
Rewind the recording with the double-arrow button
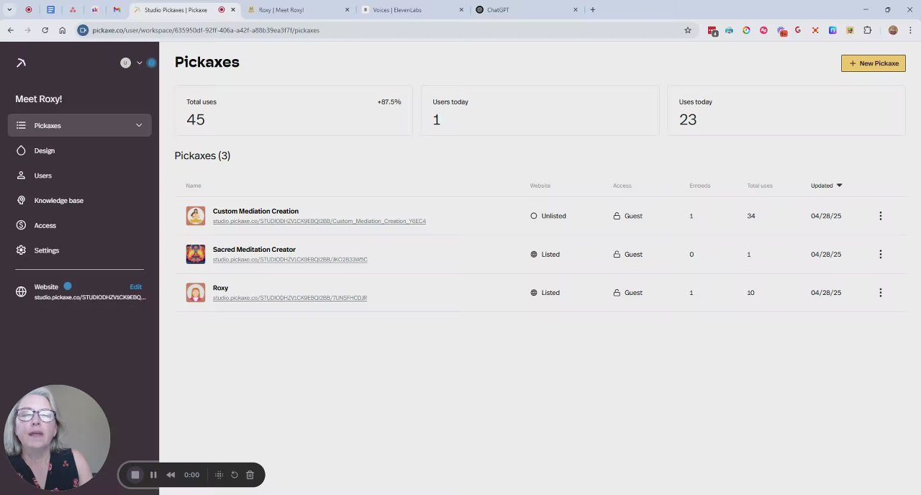pyautogui.click(x=171, y=475)
